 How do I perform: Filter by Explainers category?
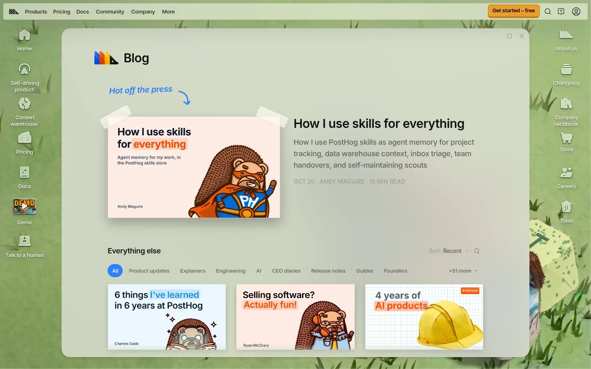click(x=192, y=271)
